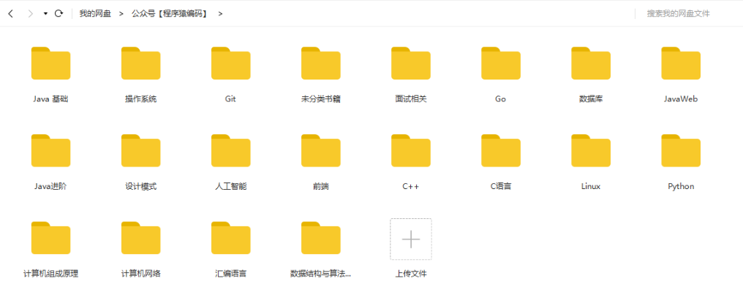The image size is (743, 292).
Task: Expand the chevron after 公众号【程序猿编码】
Action: point(220,14)
